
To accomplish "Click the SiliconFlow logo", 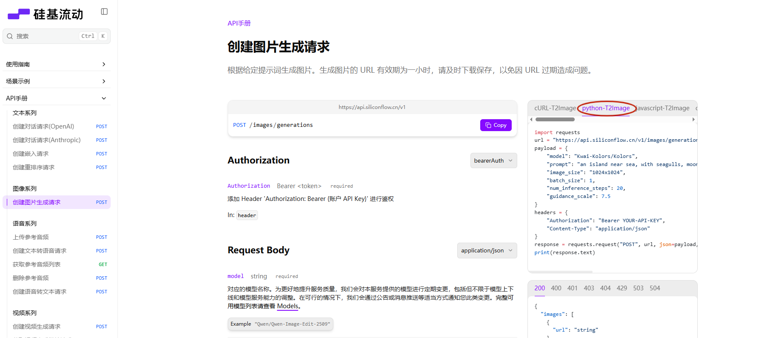I will pos(45,14).
